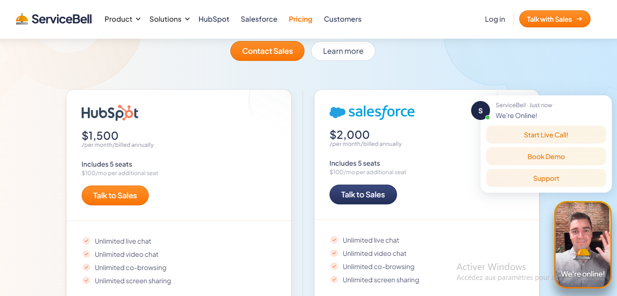The width and height of the screenshot is (617, 296).
Task: Click the orange Contact Sales button
Action: click(x=267, y=51)
